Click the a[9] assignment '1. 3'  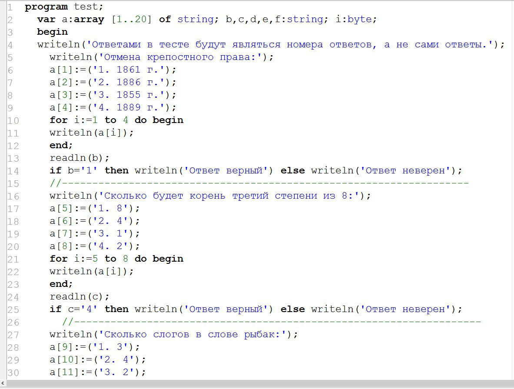tap(94, 347)
